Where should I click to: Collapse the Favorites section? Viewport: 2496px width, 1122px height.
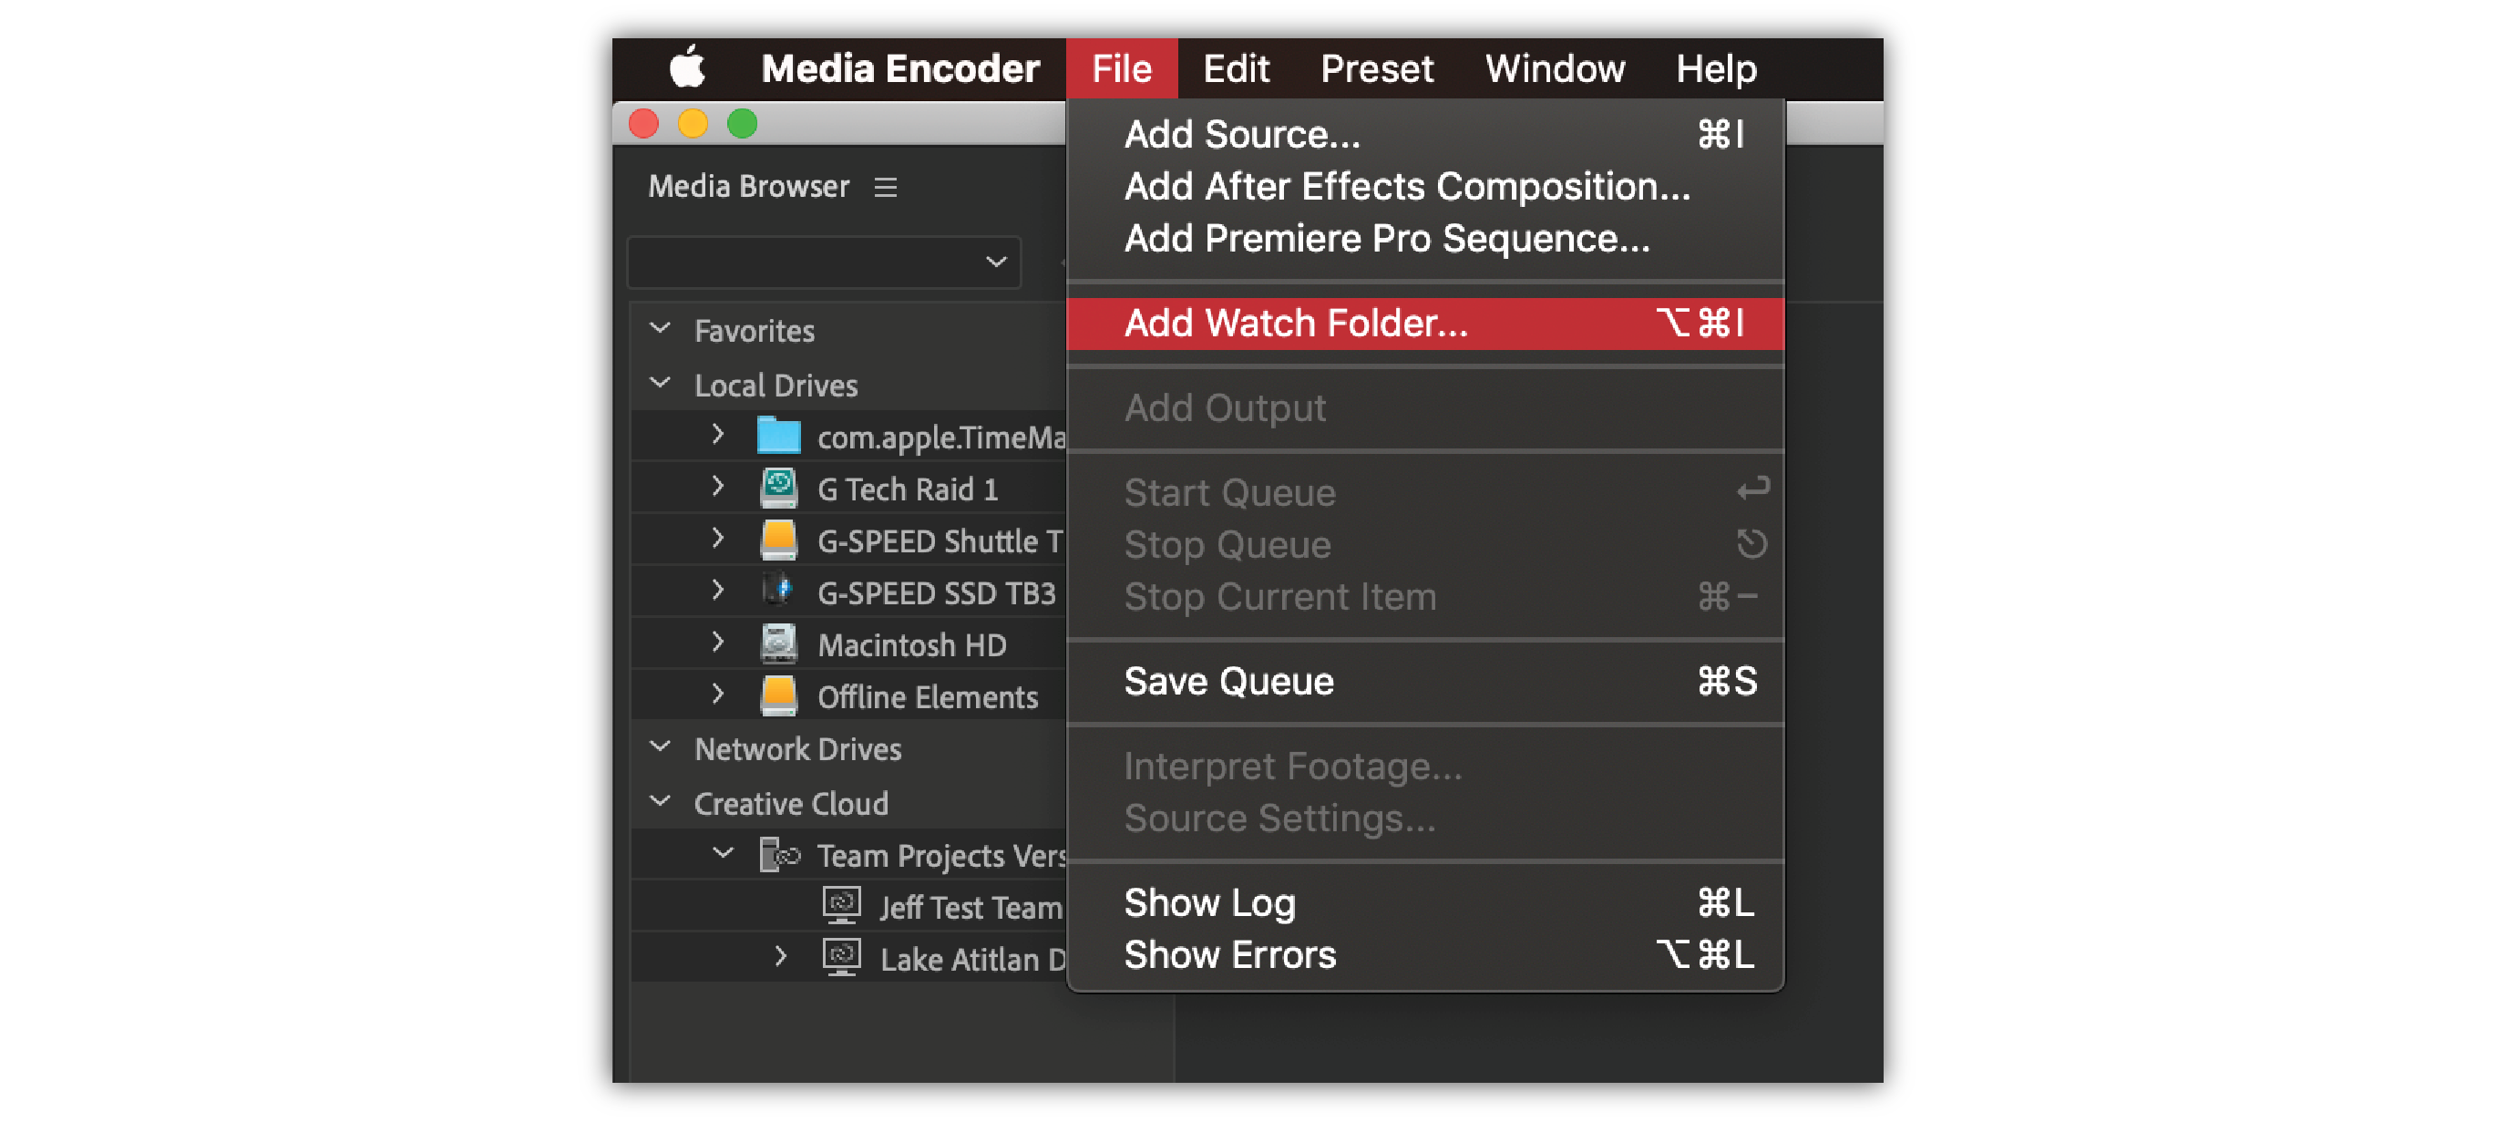(x=660, y=328)
